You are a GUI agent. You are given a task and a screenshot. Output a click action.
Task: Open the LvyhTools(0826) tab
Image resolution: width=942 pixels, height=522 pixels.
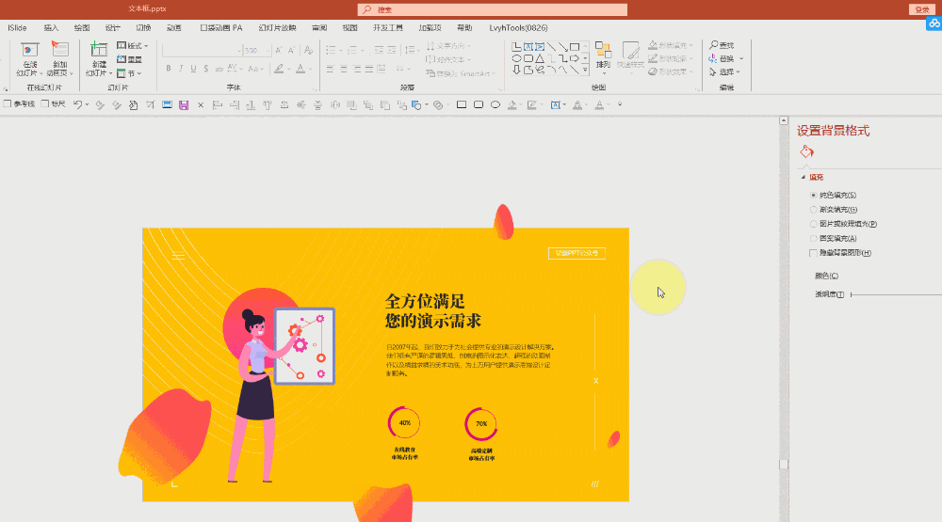518,28
